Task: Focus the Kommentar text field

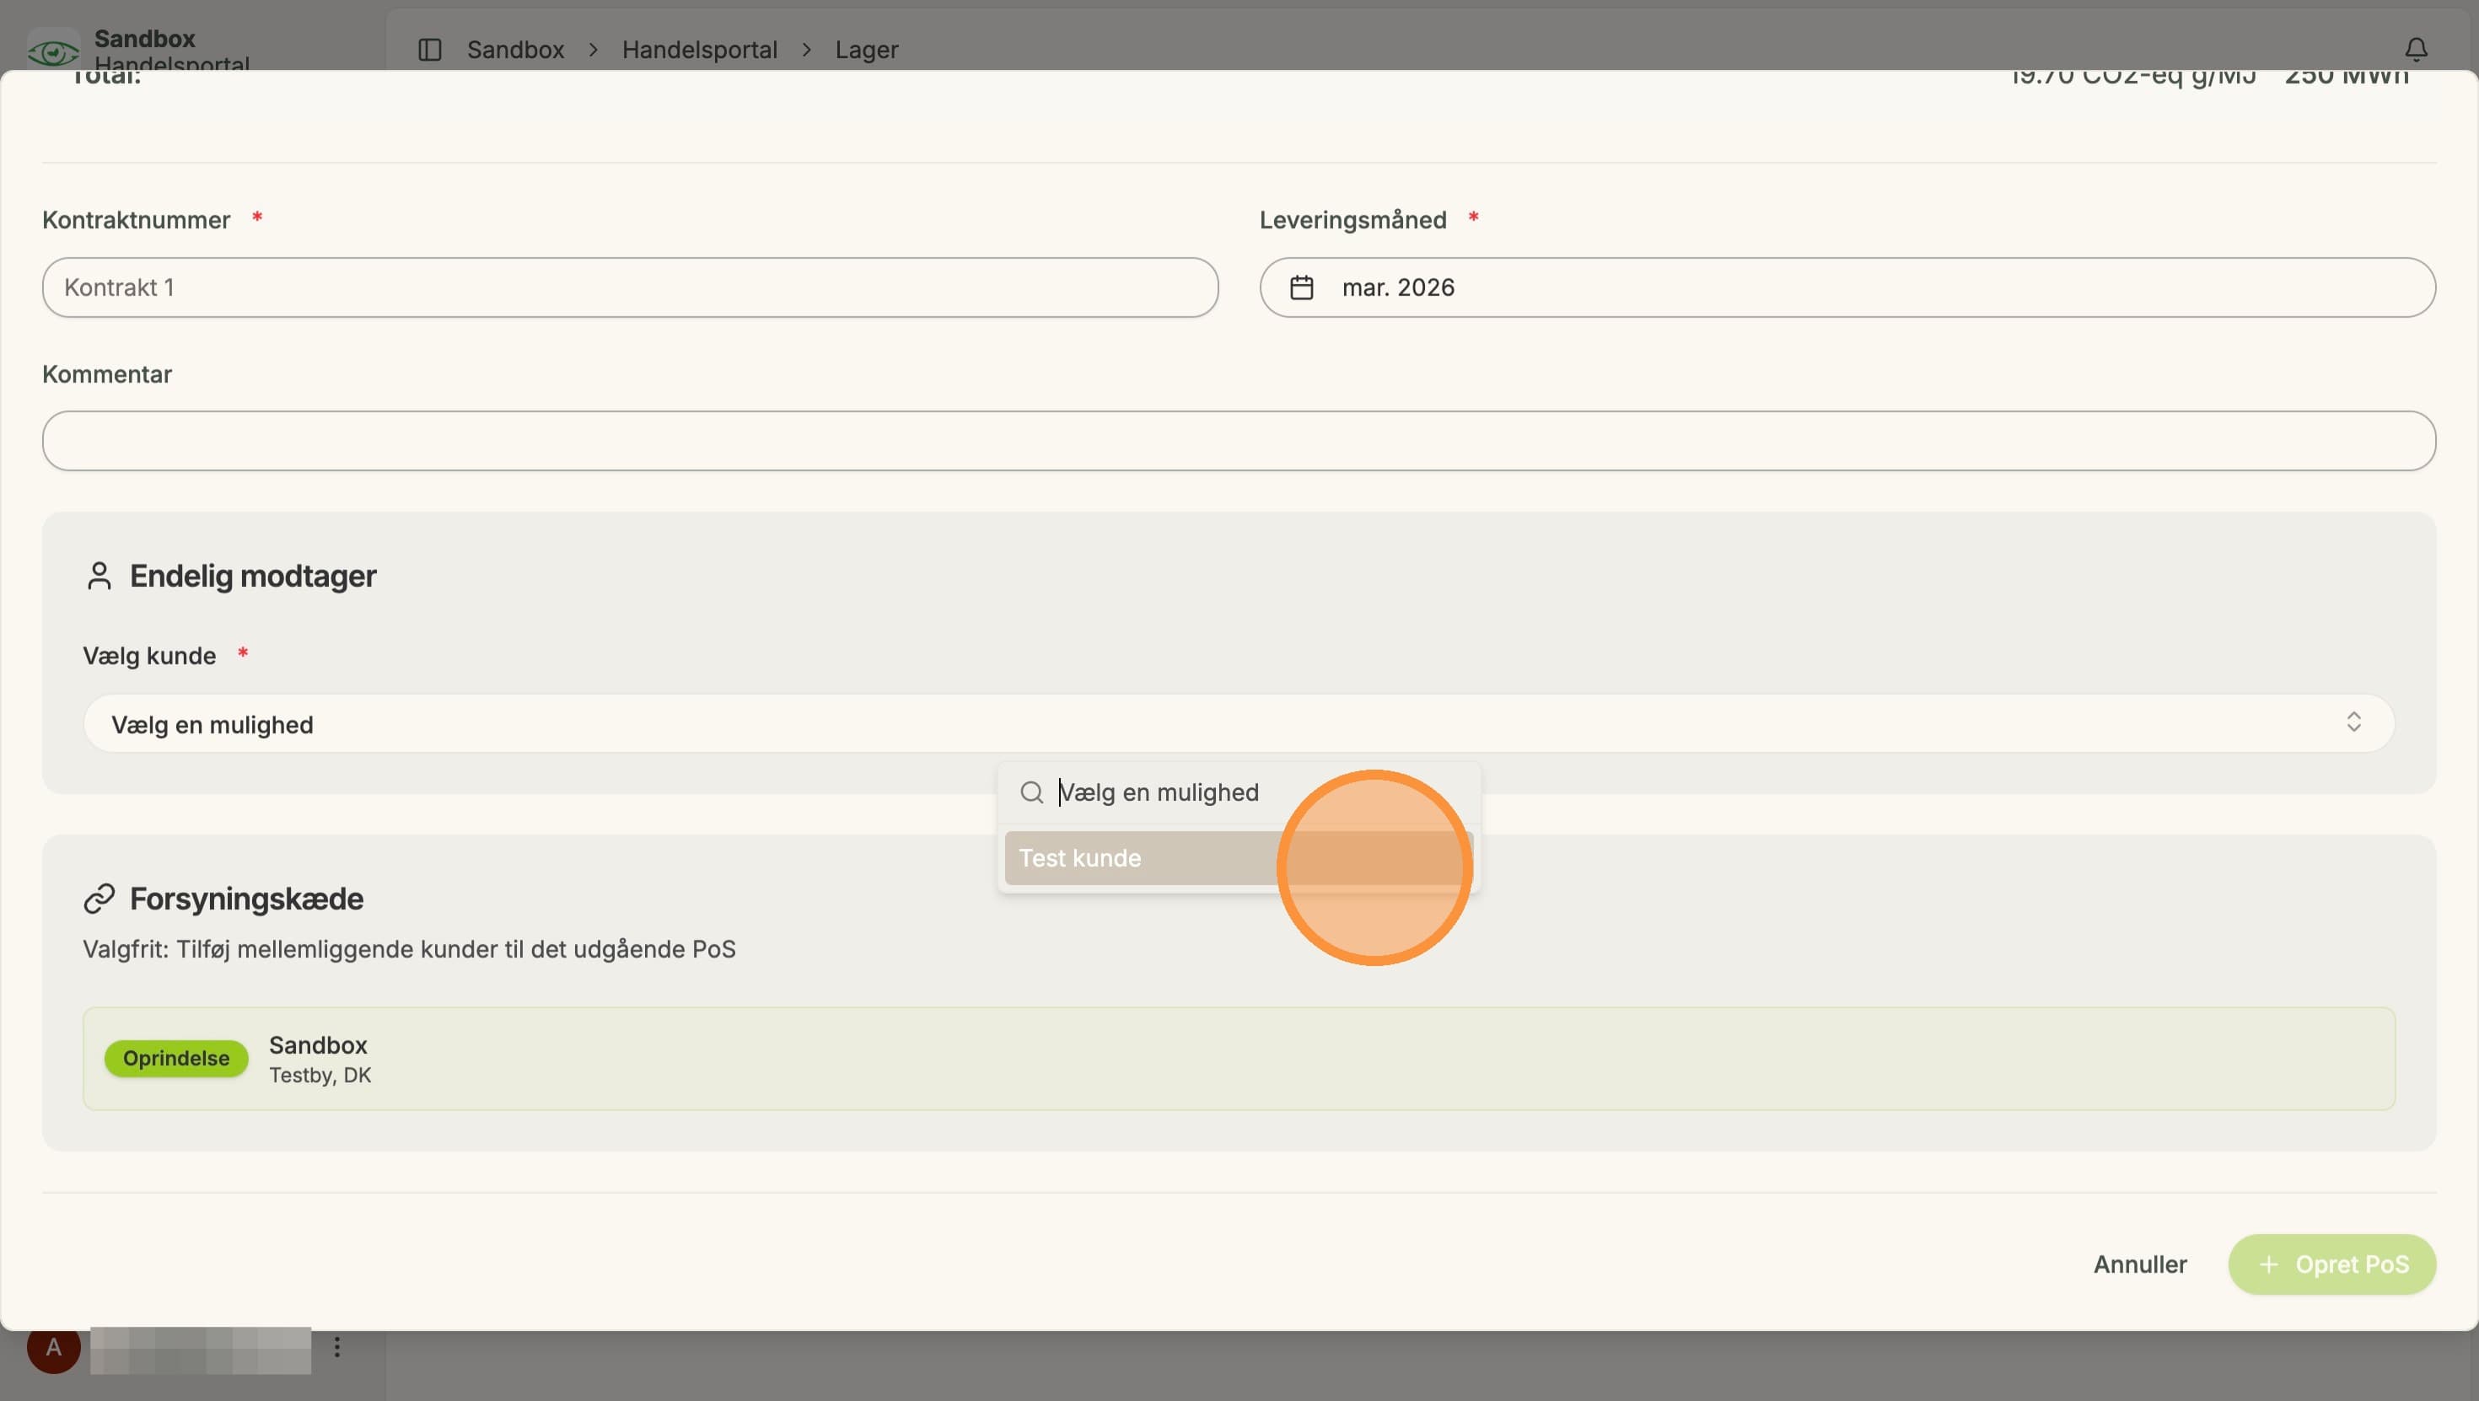Action: [1239, 441]
